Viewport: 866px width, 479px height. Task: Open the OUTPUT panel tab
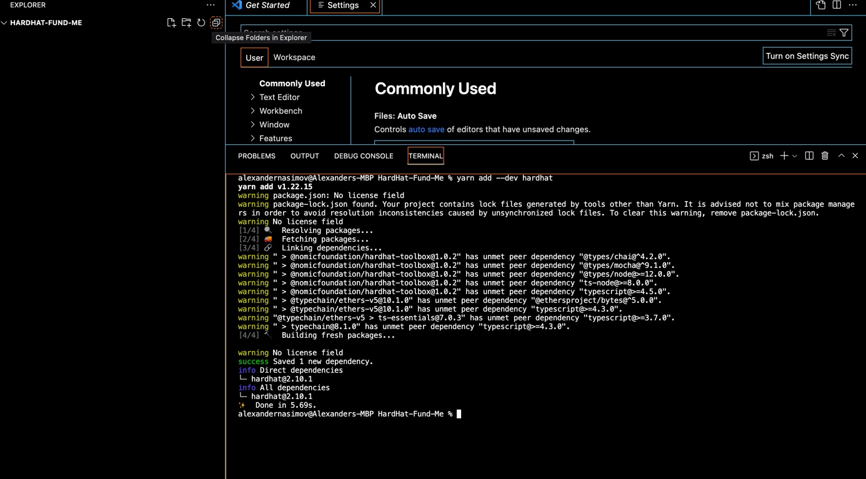[305, 156]
